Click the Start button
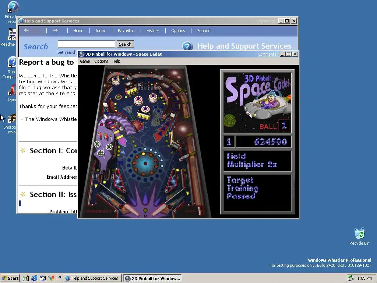The width and height of the screenshot is (377, 283). click(10, 278)
